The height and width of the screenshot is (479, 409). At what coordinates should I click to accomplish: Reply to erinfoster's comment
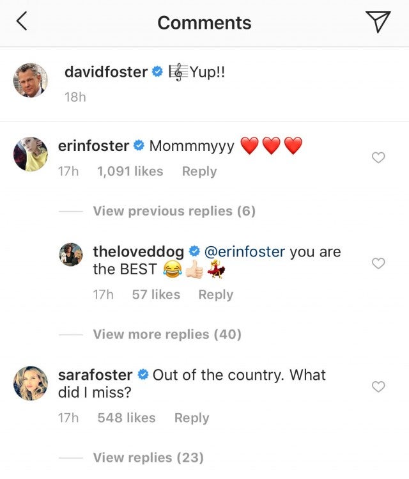(199, 171)
